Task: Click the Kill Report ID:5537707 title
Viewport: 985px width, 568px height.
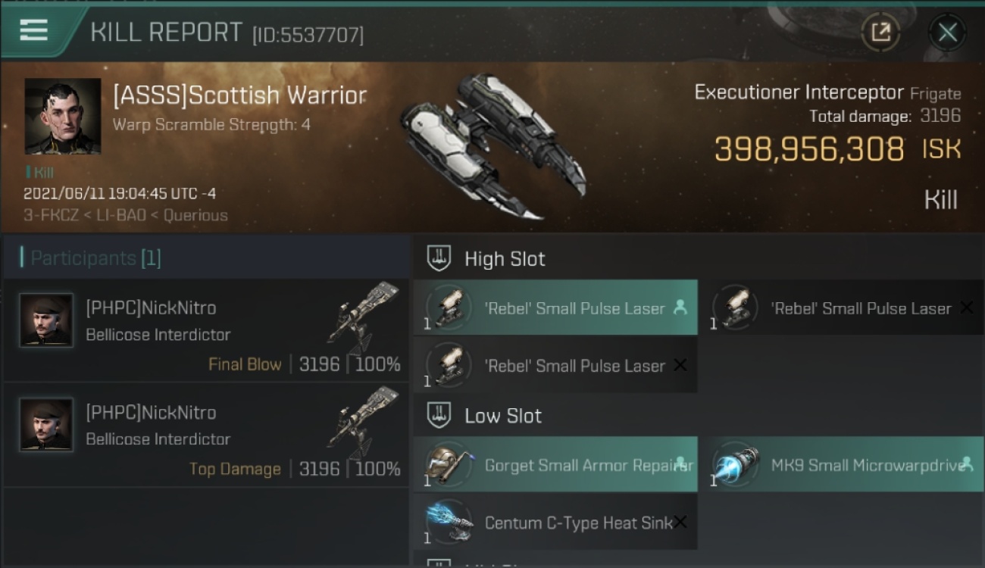Action: pyautogui.click(x=227, y=33)
